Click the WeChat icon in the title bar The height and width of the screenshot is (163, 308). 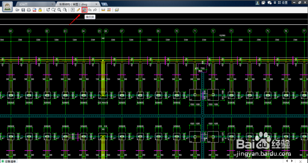[x=270, y=2]
